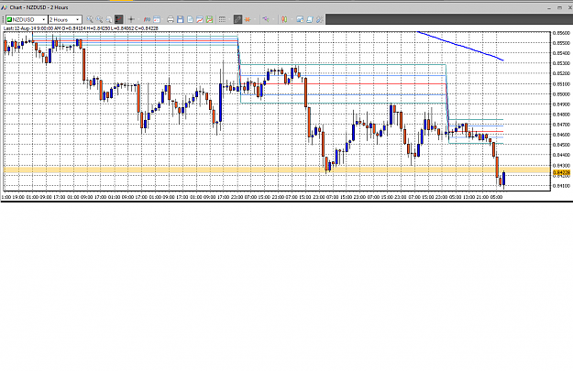Open the 2 Hours timeframe dropdown
The image size is (573, 371).
pyautogui.click(x=65, y=19)
